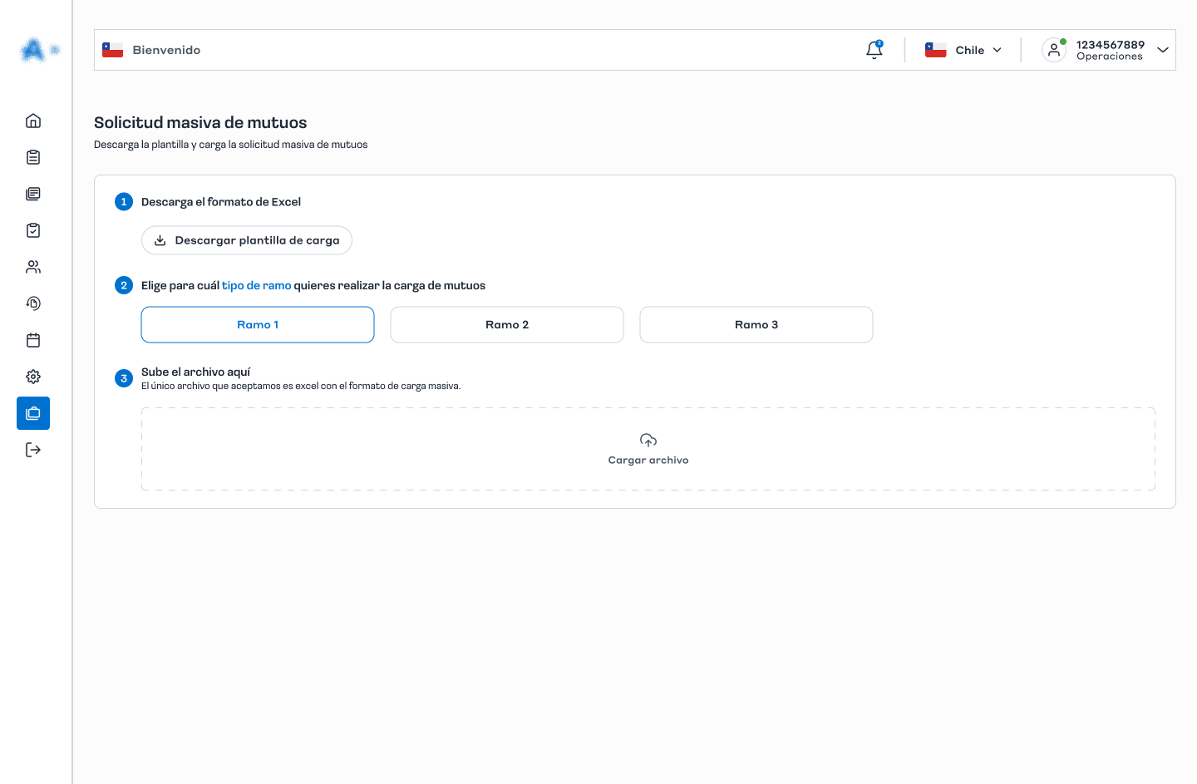Open the calendar icon in sidebar
1197x784 pixels.
[x=33, y=340]
